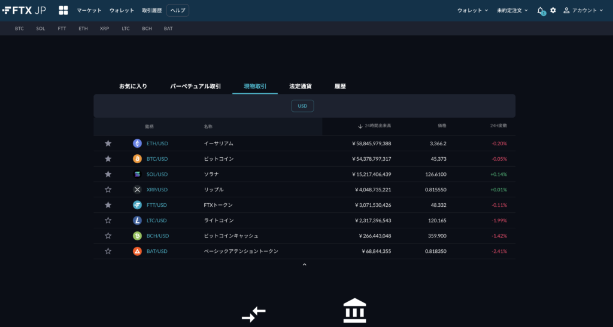Screen dimensions: 613x327
Task: Favorite BCH/USD with its star
Action: tap(108, 236)
